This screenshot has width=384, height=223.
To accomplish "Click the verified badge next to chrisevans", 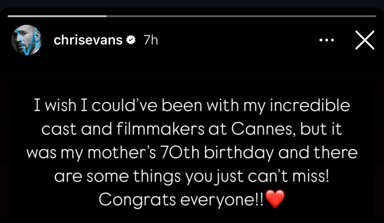I will click(131, 40).
